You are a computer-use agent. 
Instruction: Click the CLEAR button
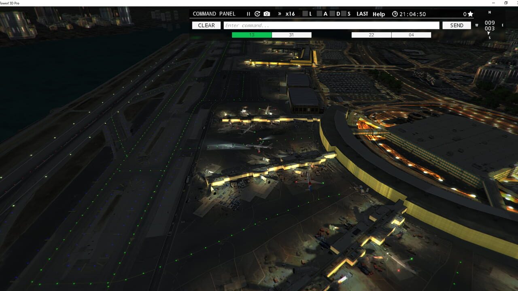point(206,25)
